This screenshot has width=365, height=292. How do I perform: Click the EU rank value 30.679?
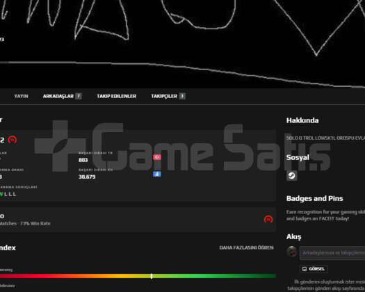(x=87, y=177)
